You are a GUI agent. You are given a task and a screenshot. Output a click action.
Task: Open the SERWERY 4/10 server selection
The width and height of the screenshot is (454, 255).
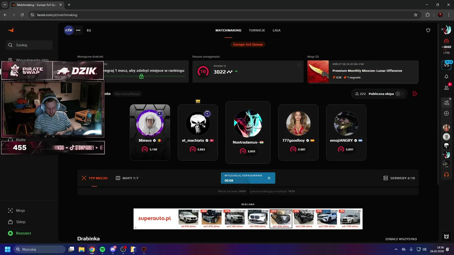pos(399,178)
